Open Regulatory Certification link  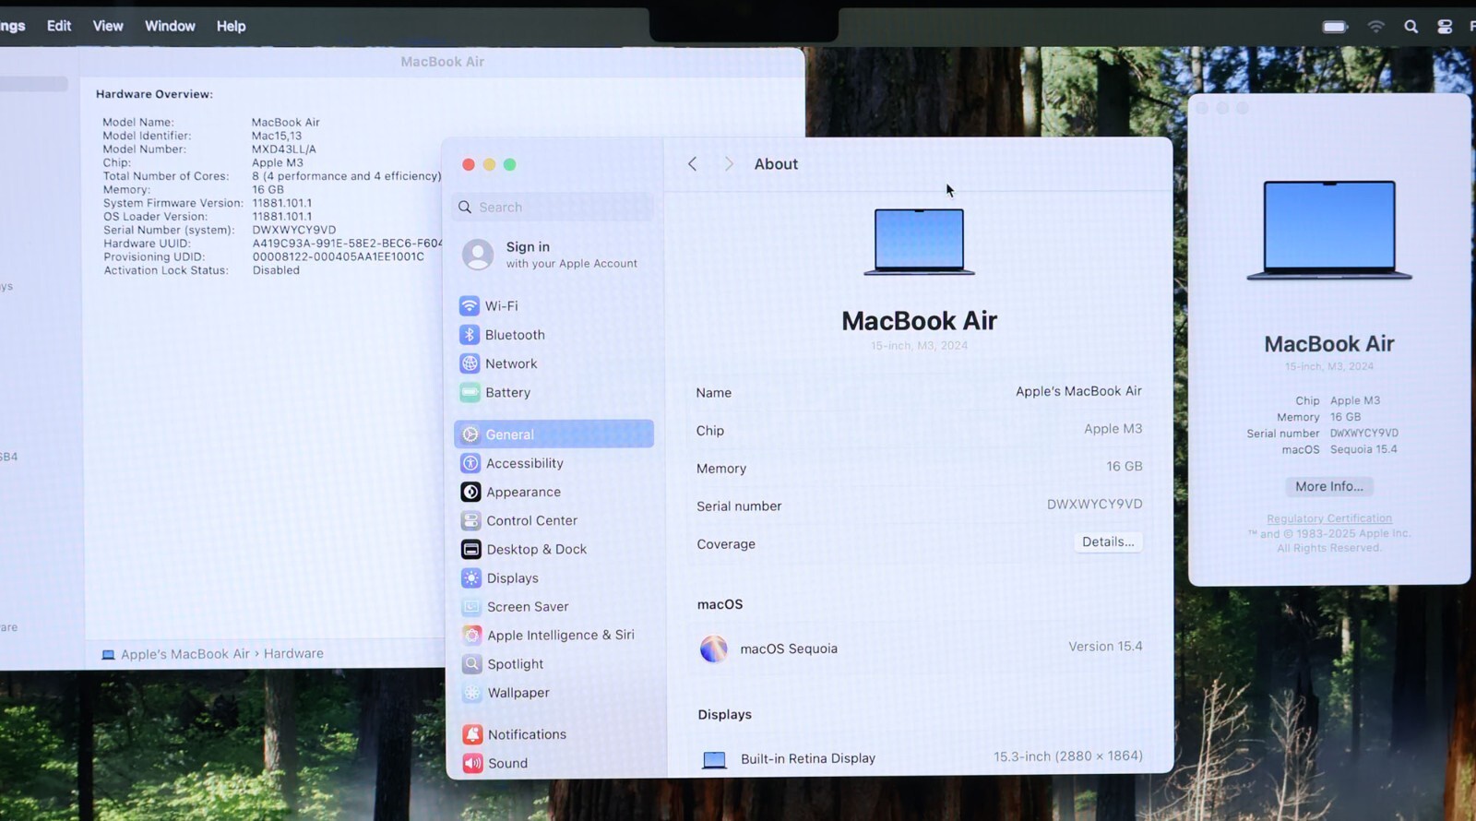[x=1329, y=518]
